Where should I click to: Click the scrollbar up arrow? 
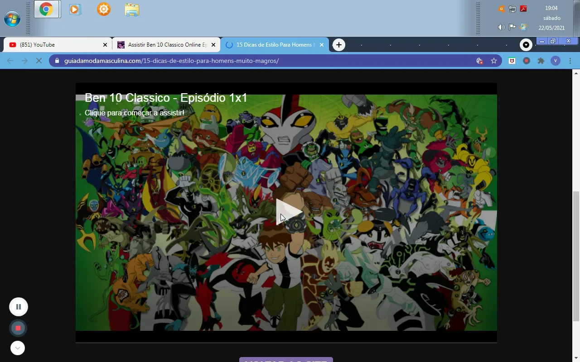pyautogui.click(x=576, y=73)
